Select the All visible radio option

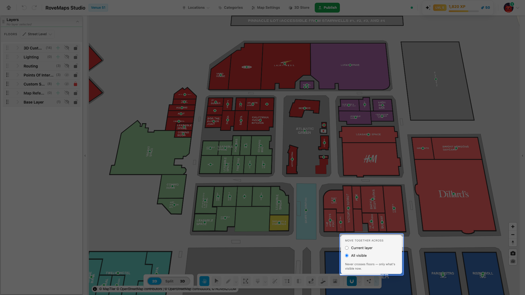347,256
